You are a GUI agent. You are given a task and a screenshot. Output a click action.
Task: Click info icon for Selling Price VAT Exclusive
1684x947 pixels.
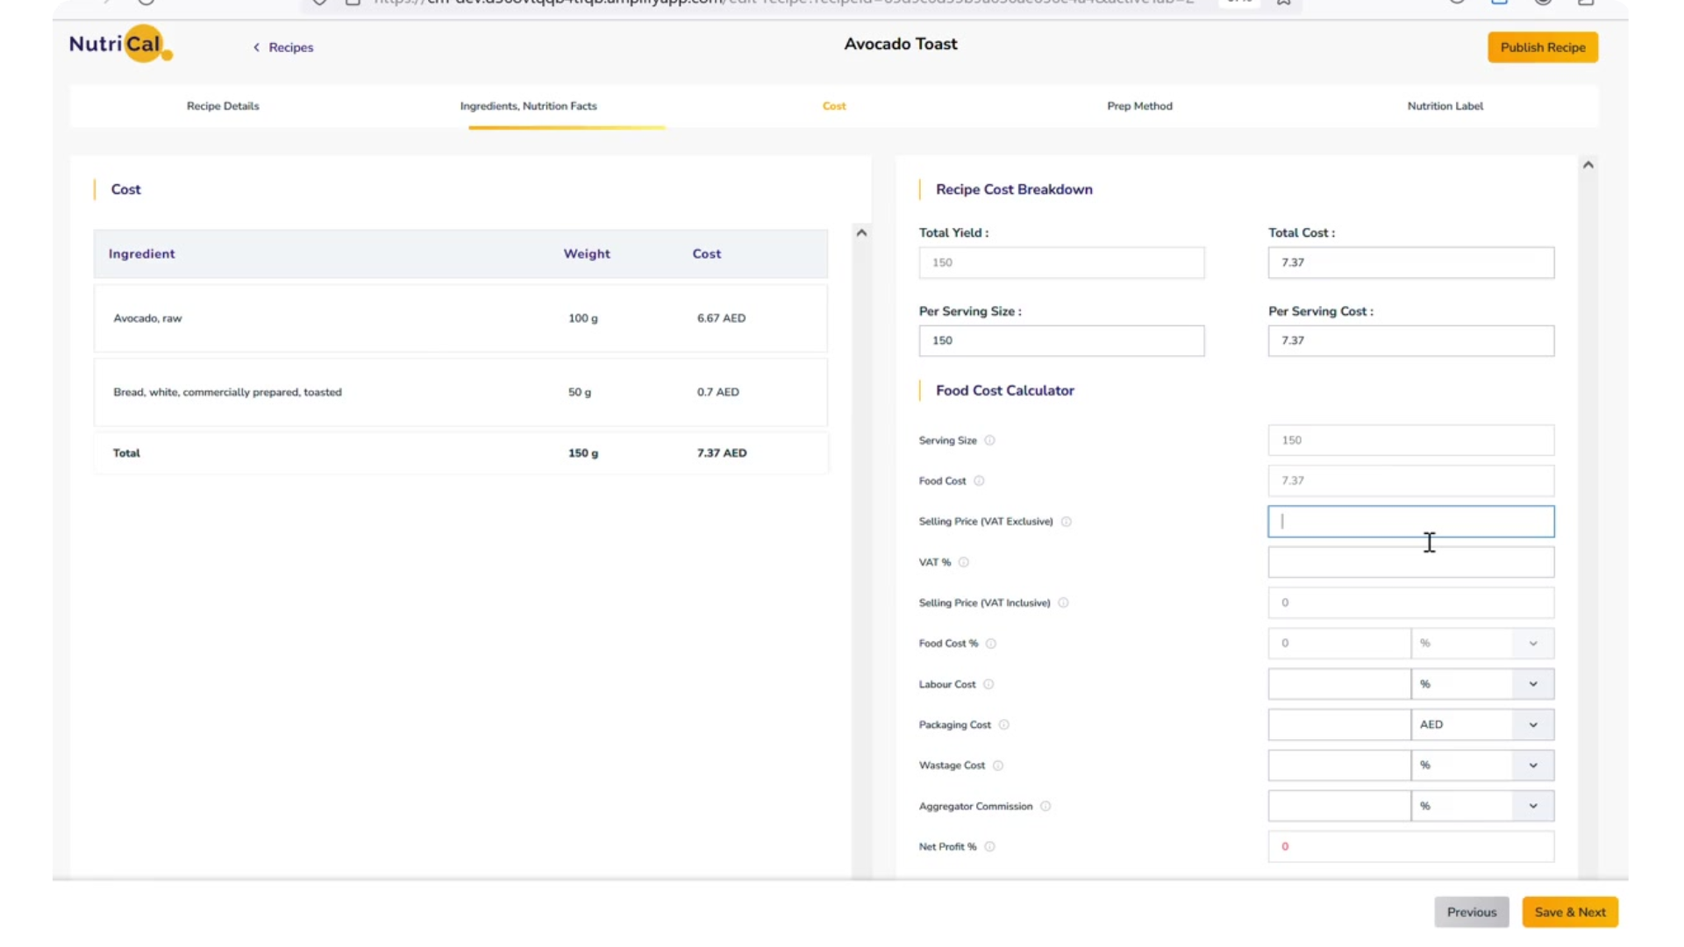point(1066,522)
